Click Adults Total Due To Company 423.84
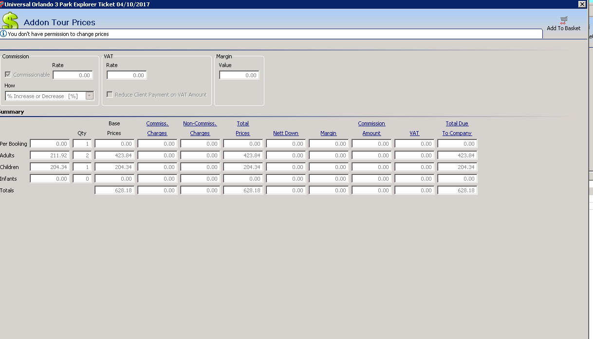This screenshot has height=339, width=593. (x=457, y=155)
